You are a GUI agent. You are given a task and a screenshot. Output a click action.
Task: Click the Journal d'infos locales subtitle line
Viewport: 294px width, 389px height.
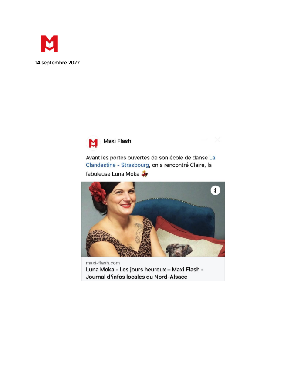tap(136, 277)
